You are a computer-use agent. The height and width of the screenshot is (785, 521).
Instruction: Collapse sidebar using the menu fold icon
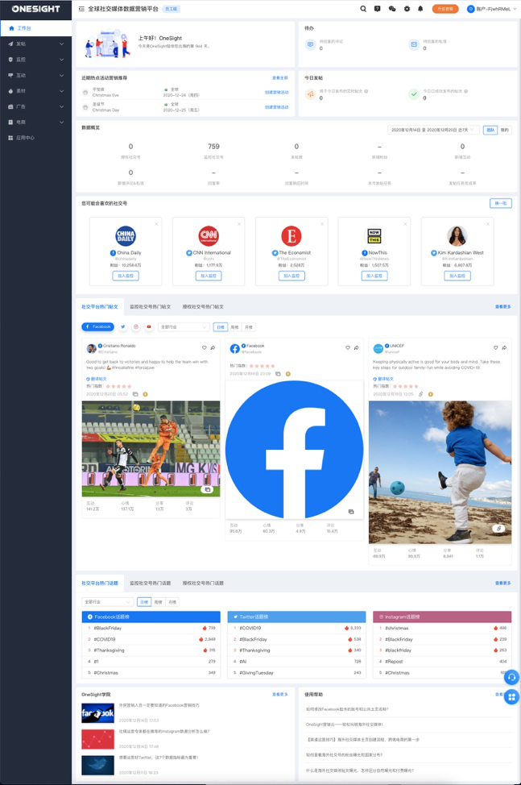81,9
